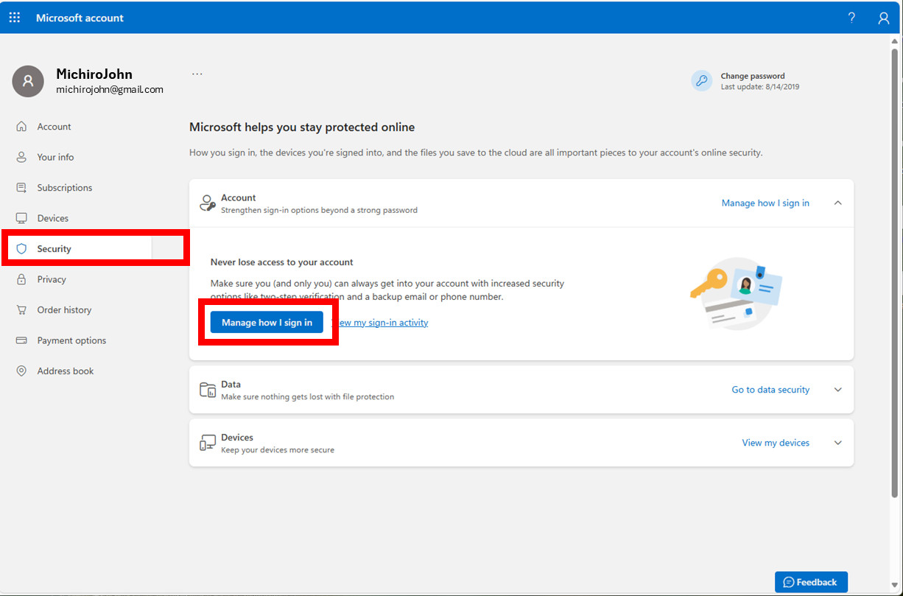
Task: Click the MichiroJohn profile avatar picture
Action: coord(28,81)
